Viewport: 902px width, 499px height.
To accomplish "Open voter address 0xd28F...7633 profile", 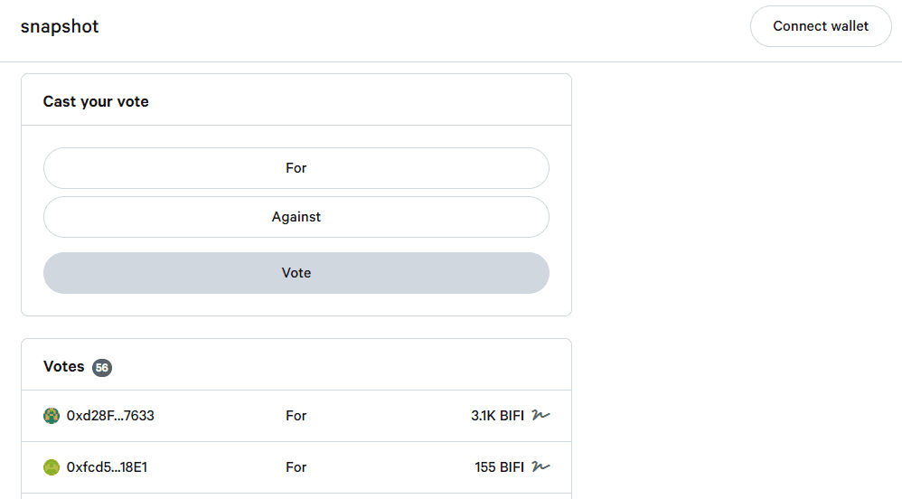I will (x=110, y=416).
